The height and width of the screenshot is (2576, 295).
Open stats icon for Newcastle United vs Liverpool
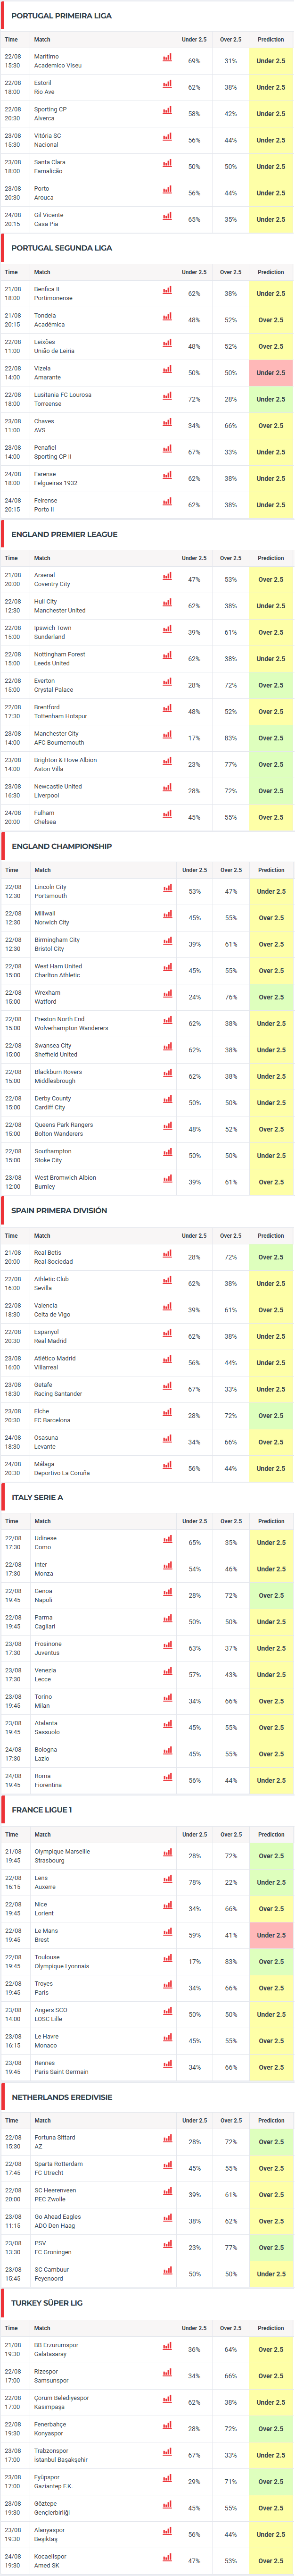tap(167, 788)
